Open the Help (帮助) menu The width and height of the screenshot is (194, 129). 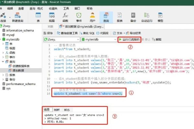(x=90, y=8)
